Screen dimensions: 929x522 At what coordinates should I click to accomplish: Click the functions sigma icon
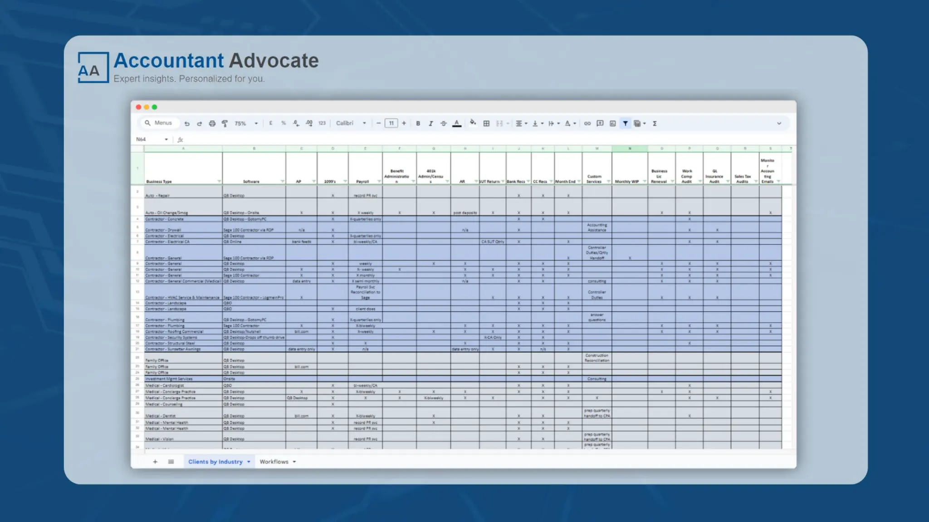(655, 123)
